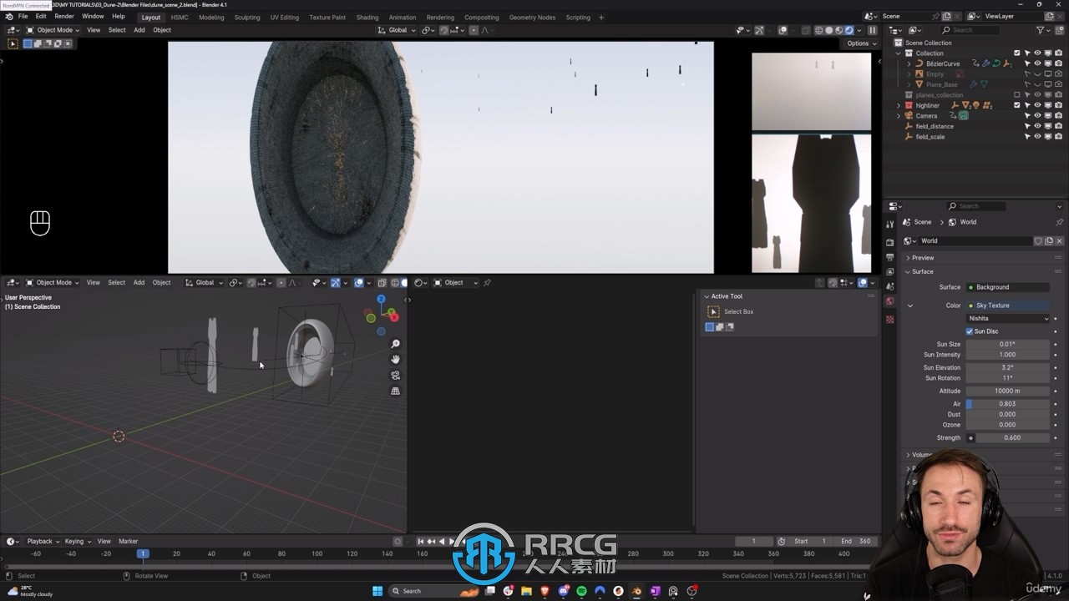Open Keying popover in timeline
This screenshot has height=601, width=1069.
[76, 542]
